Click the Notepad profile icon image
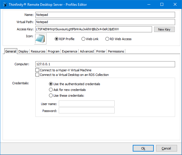The image size is (182, 155). pyautogui.click(x=40, y=39)
